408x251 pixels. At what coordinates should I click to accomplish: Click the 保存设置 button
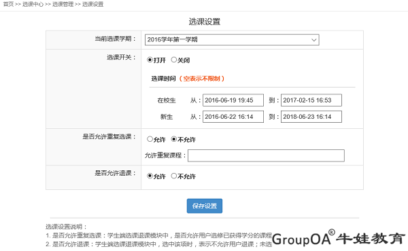tap(205, 206)
